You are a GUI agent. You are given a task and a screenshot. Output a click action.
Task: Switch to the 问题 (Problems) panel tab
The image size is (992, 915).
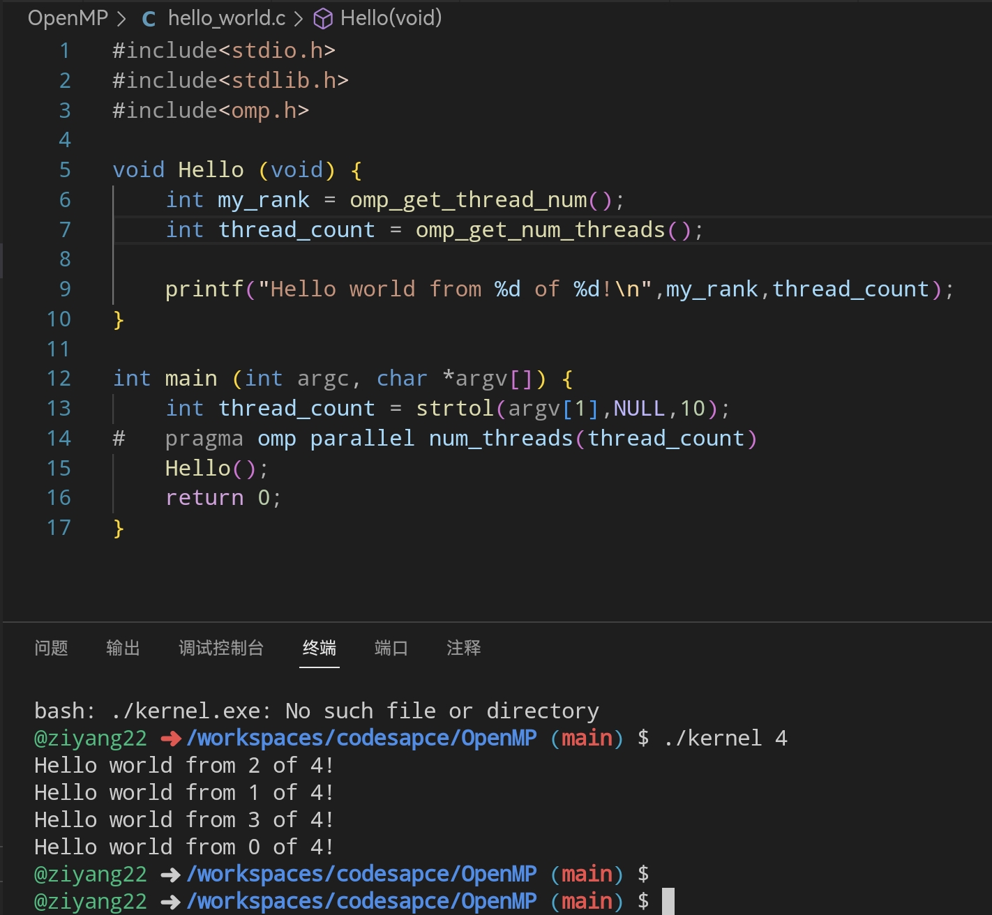(51, 648)
